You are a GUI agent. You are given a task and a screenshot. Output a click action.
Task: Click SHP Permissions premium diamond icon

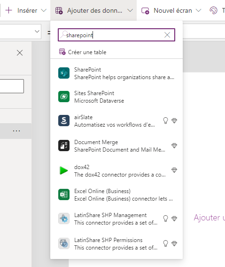tap(174, 243)
